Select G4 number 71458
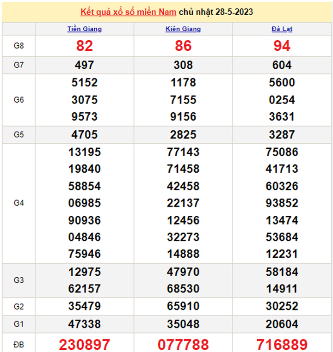The width and height of the screenshot is (333, 352). tap(183, 169)
